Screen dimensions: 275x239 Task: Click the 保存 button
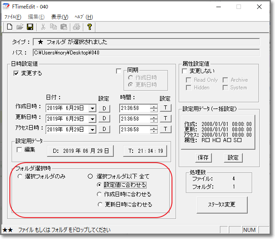pos(202,158)
